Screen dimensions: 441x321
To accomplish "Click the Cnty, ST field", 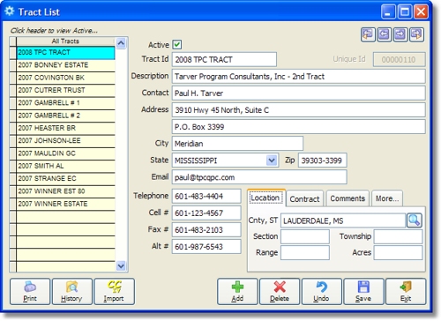I will click(x=343, y=220).
